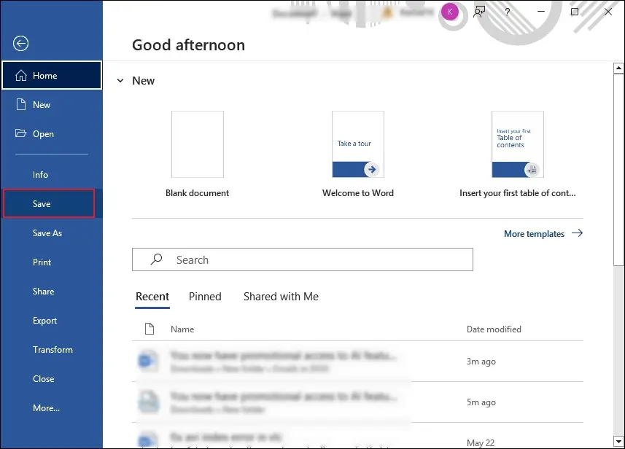Sort files by Name column header
The image size is (625, 449).
[x=182, y=329]
